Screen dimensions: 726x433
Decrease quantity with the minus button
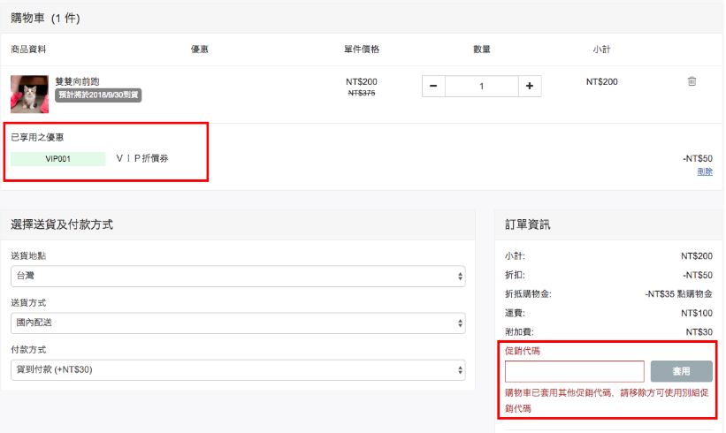tap(433, 86)
